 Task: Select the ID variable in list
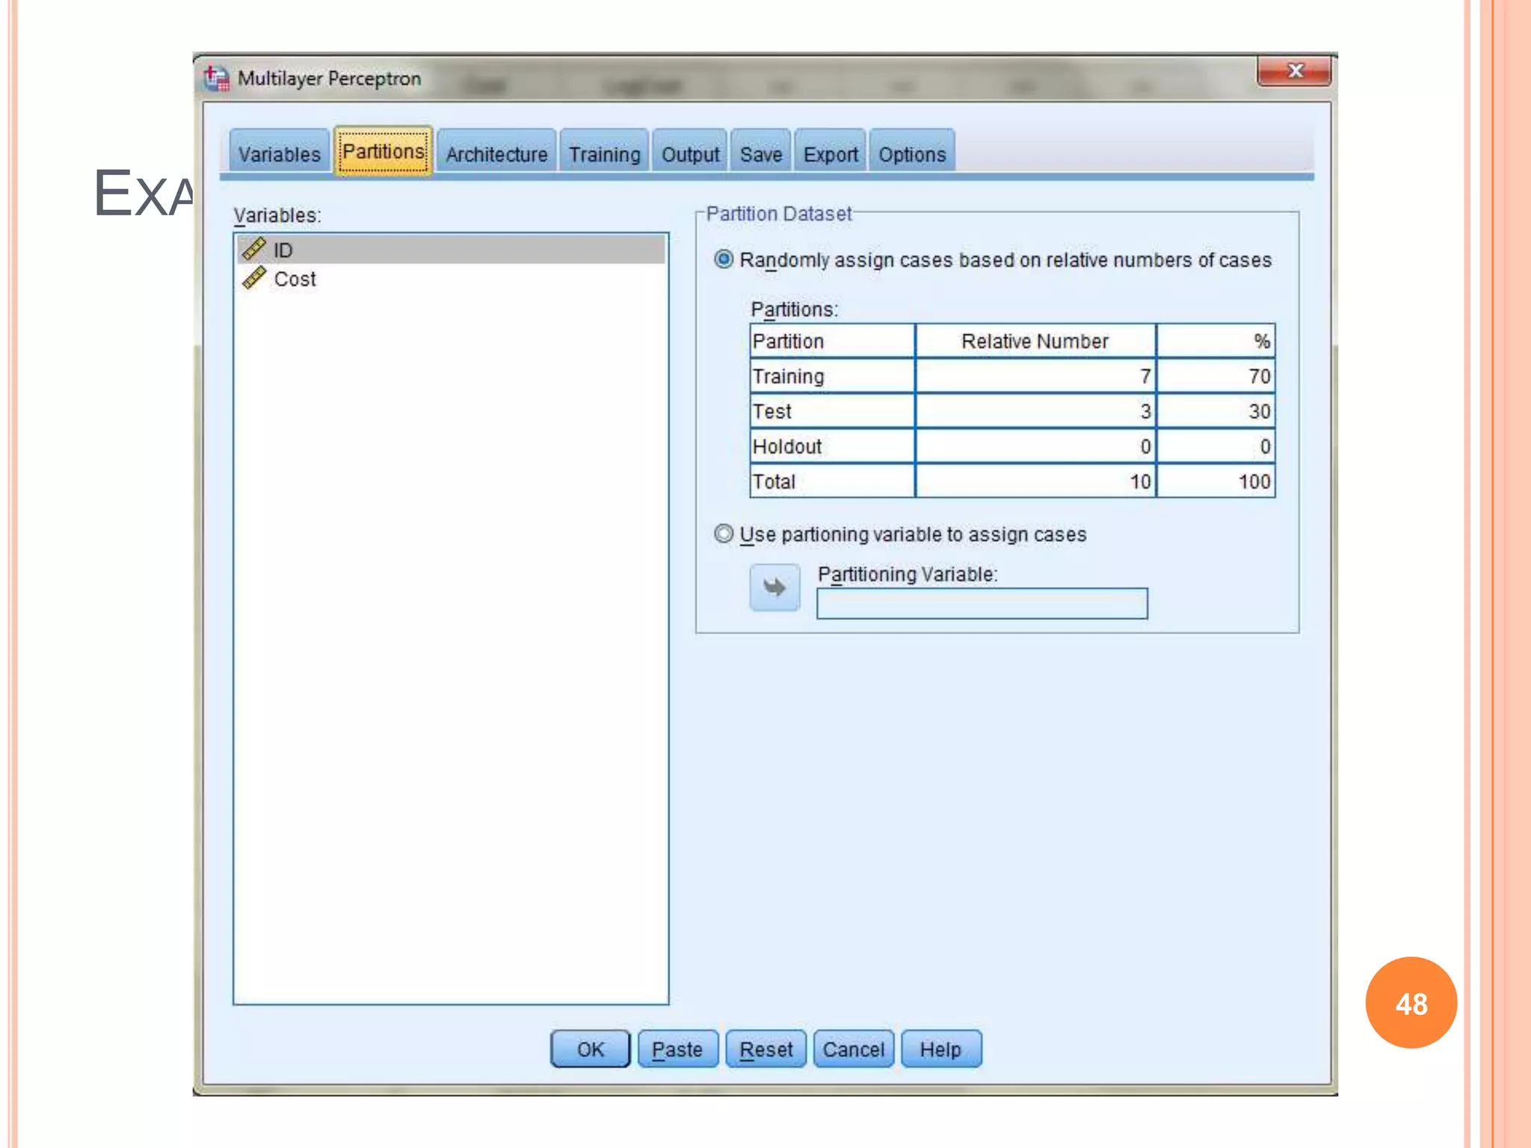tap(451, 250)
